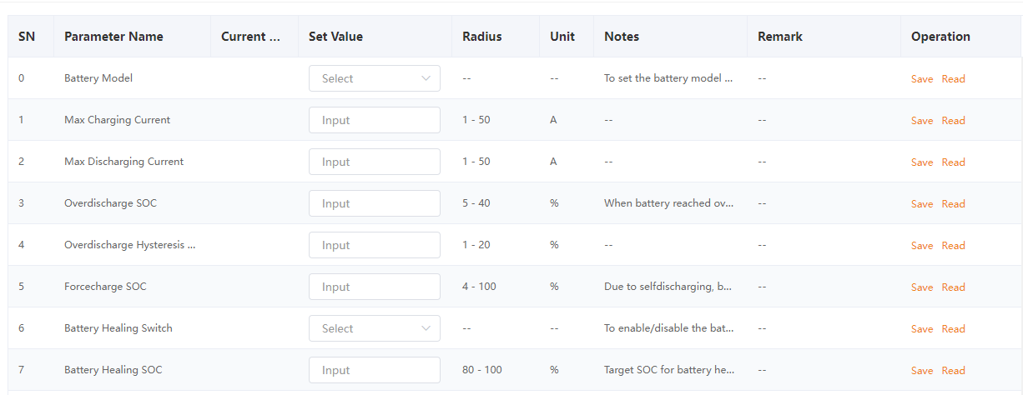Screen dimensions: 1023x395
Task: Focus the Max Charging Current input field
Action: [374, 120]
